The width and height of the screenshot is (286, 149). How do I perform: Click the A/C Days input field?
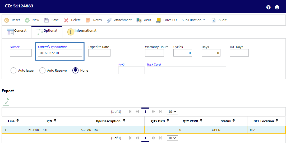pos(239,53)
